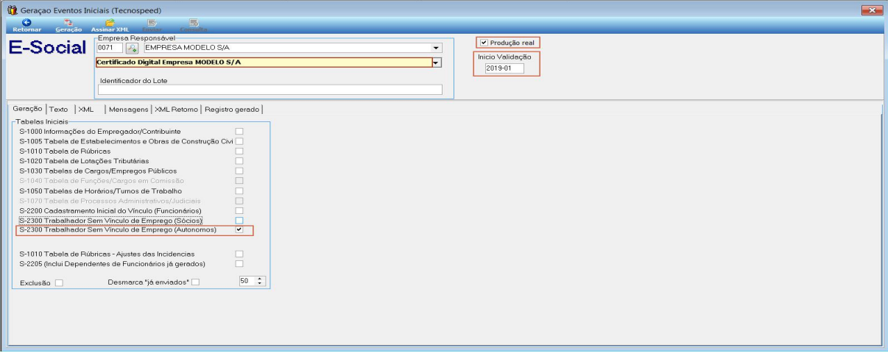Switch to the Texto tab
888x353 pixels.
[58, 109]
